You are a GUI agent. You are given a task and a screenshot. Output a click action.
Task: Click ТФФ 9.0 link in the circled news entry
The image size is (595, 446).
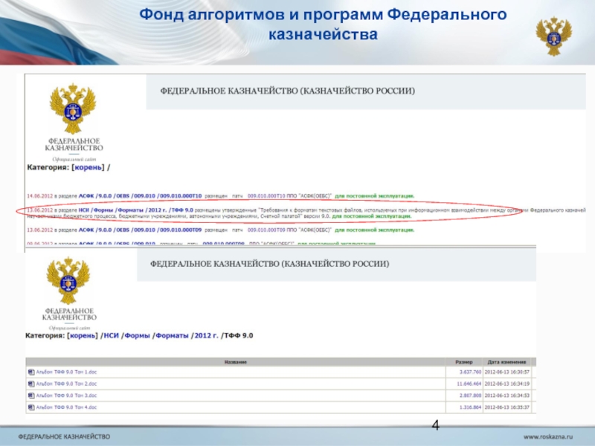pos(182,210)
